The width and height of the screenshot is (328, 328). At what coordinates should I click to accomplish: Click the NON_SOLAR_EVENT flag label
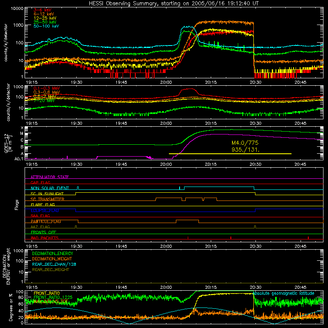(x=50, y=188)
